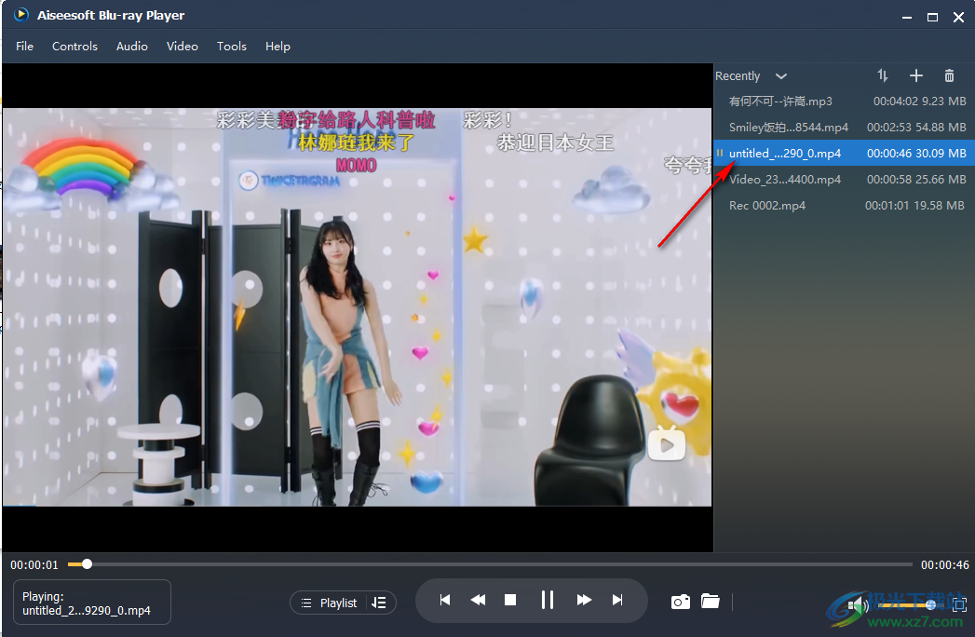Screen dimensions: 975x637
Task: Clear the playlist using the trash icon
Action: 949,75
